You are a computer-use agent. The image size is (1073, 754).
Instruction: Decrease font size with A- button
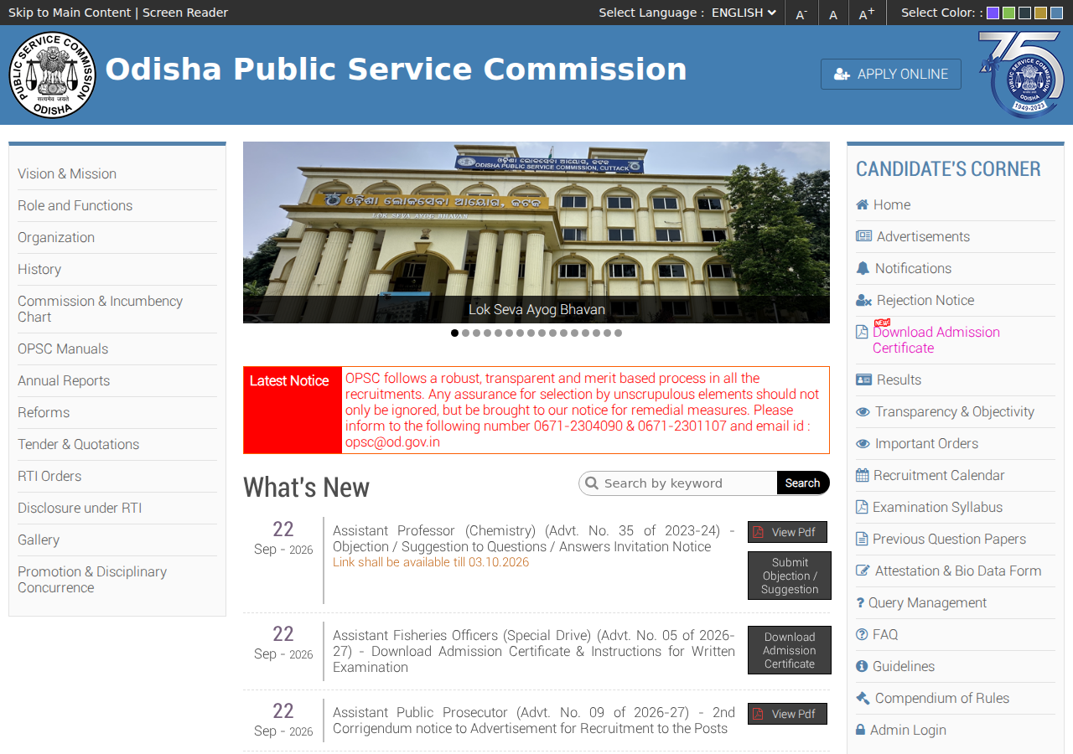tap(801, 13)
